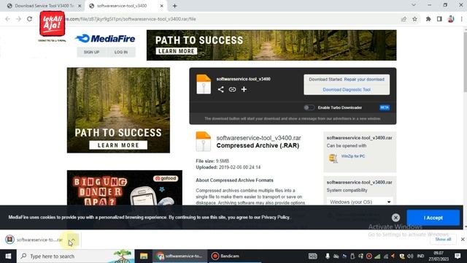
Task: Open clock showing 09.07
Action: point(439,256)
